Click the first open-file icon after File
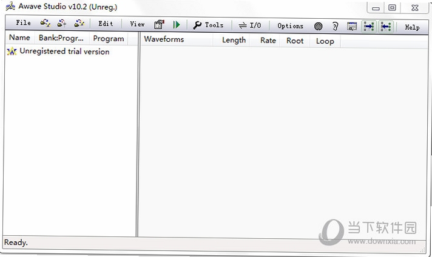 point(46,23)
